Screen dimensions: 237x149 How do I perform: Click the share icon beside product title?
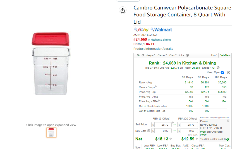(x=123, y=10)
